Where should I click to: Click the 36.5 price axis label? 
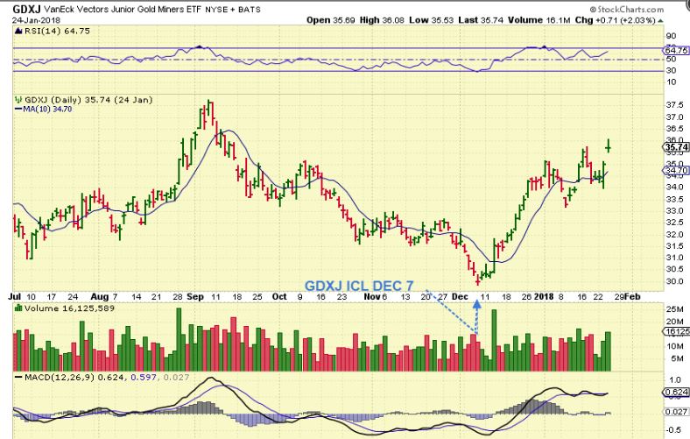[x=675, y=129]
